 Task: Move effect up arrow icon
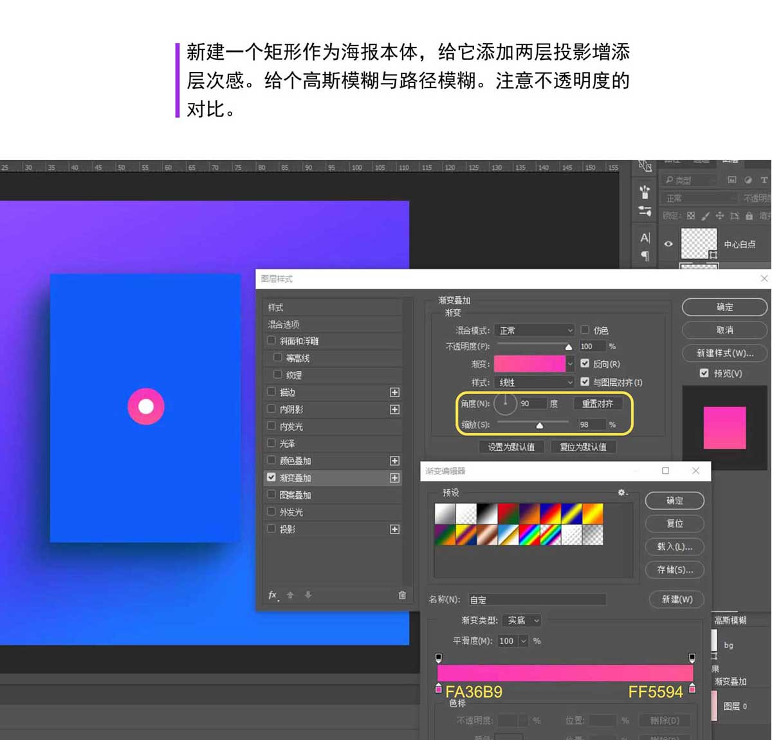click(x=290, y=595)
